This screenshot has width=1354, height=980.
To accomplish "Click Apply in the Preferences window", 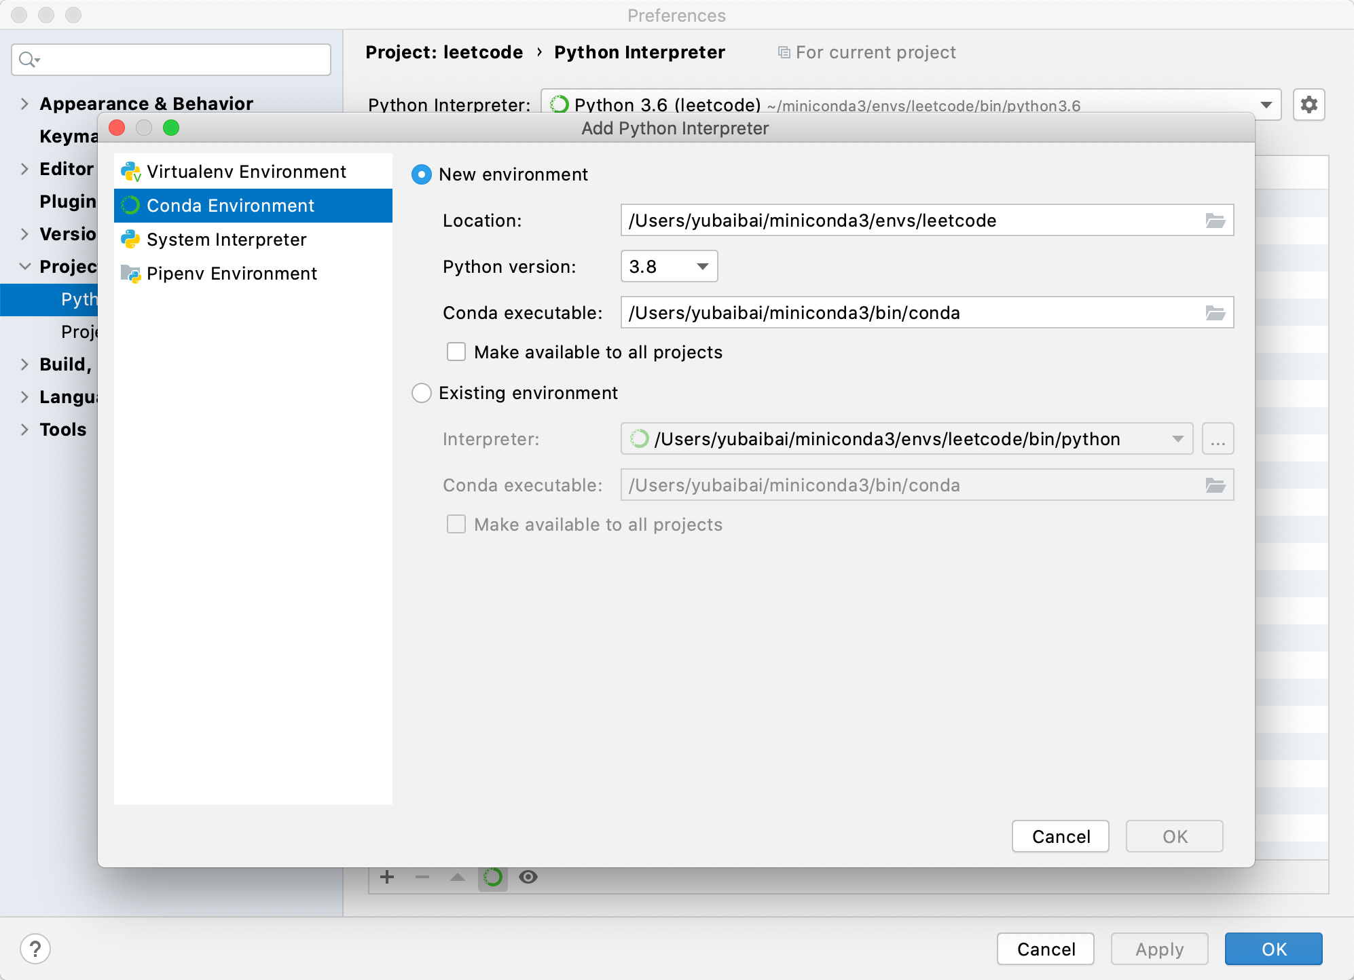I will pyautogui.click(x=1160, y=949).
